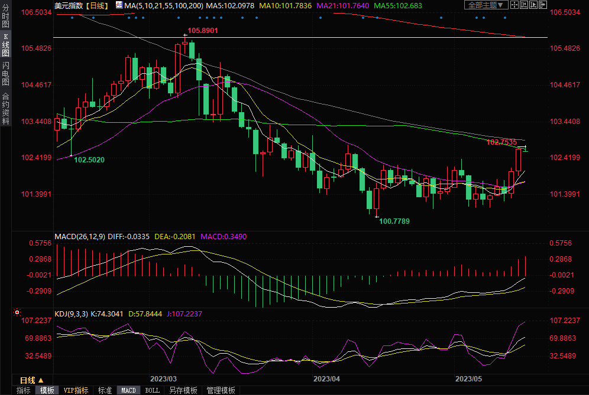589x395 pixels.
Task: Click the first layout icon beside 全部主题
Action: tap(514, 5)
